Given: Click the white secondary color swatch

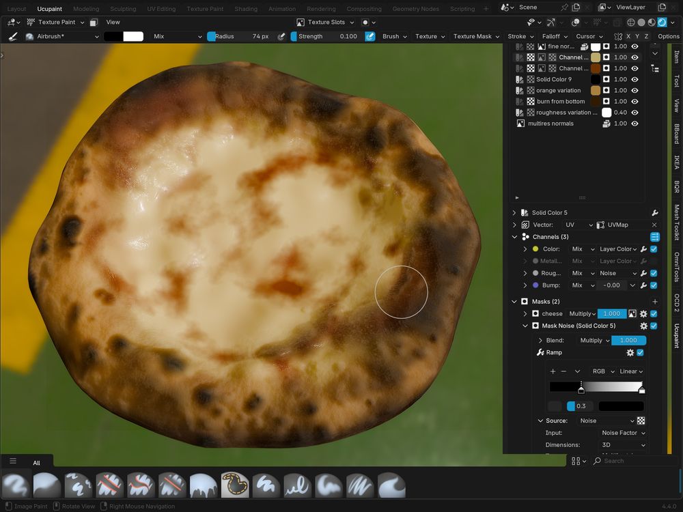Looking at the screenshot, I should (x=133, y=37).
